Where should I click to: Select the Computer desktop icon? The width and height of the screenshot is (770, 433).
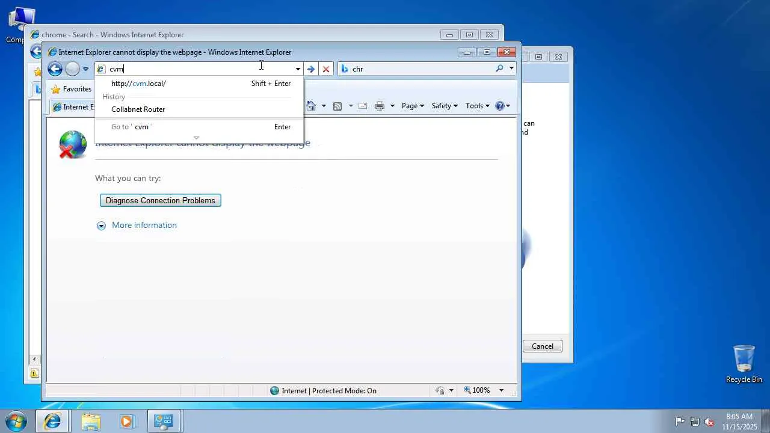pyautogui.click(x=22, y=25)
